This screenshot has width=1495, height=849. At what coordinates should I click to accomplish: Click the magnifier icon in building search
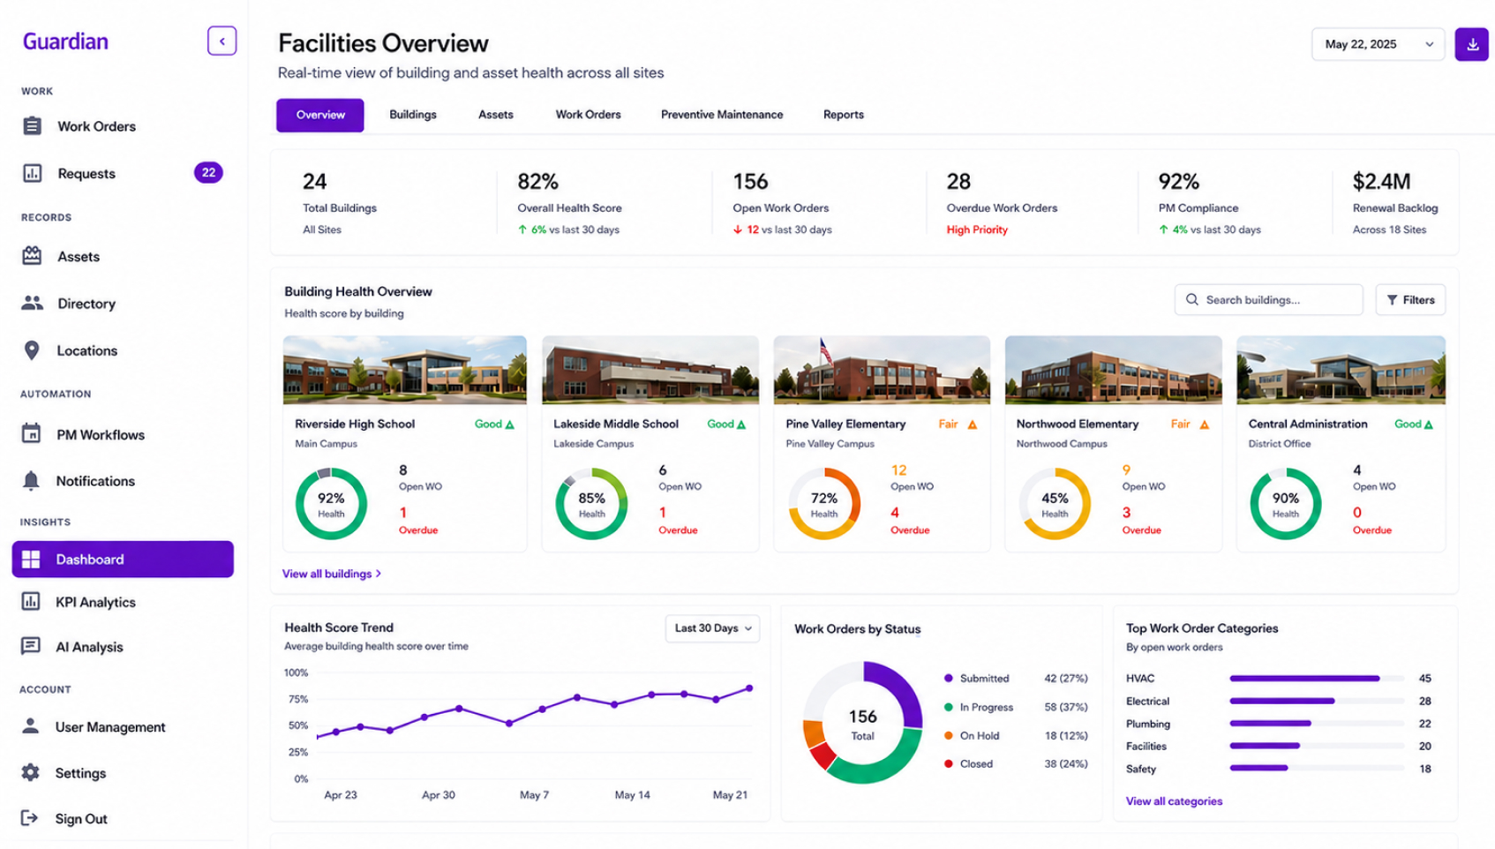(x=1191, y=299)
